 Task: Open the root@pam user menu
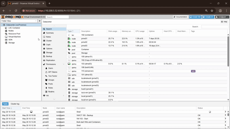222,17
